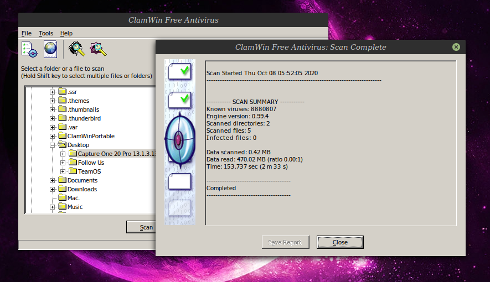
Task: Select the .themes folder
Action: coord(79,101)
